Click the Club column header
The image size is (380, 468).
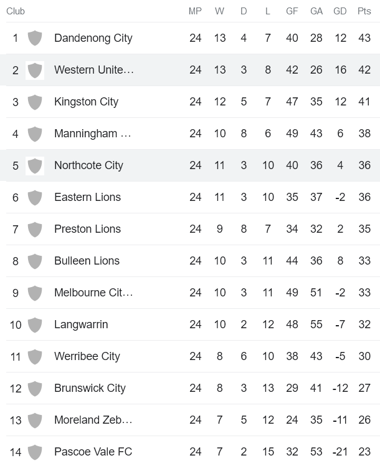tap(16, 11)
